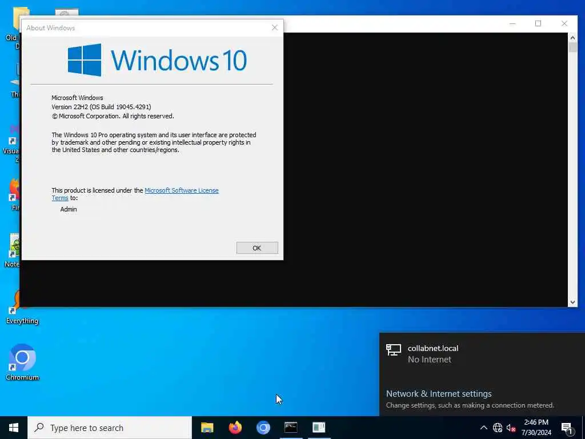Open Network & Internet settings

[x=439, y=393]
